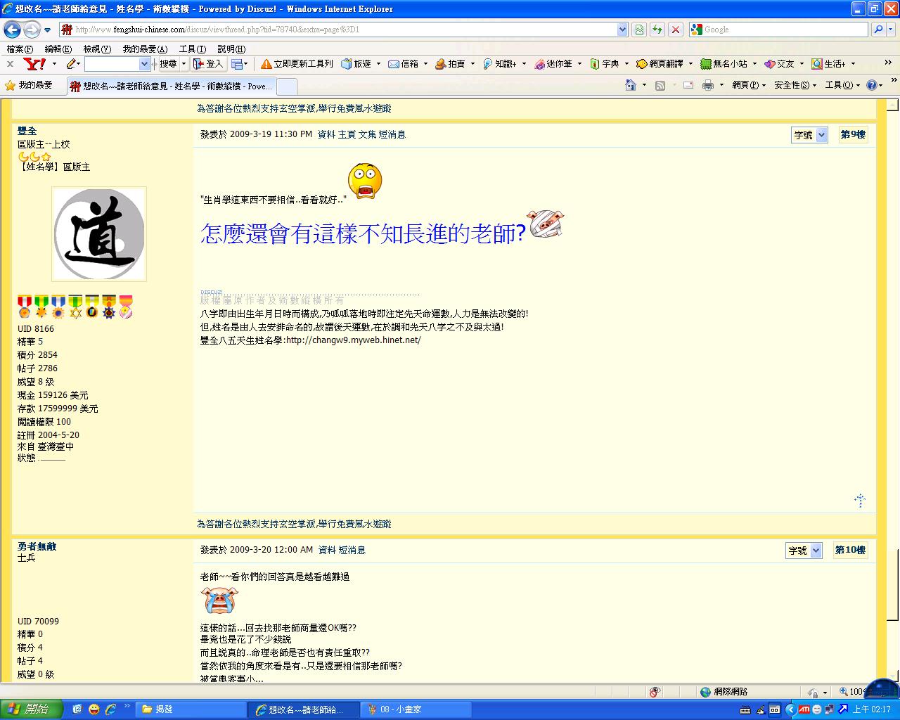This screenshot has width=900, height=720.
Task: Open 字號 dropdown in post 第9樓
Action: [809, 135]
